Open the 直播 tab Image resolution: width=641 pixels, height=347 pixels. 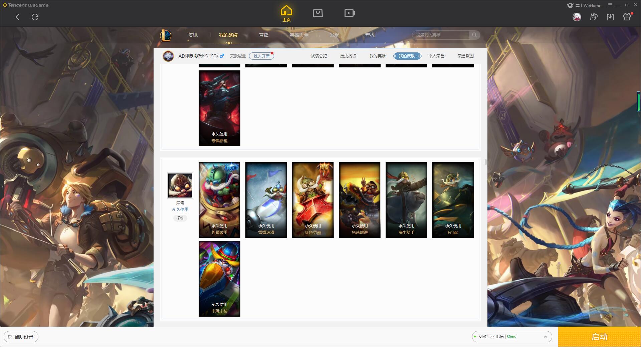(264, 35)
